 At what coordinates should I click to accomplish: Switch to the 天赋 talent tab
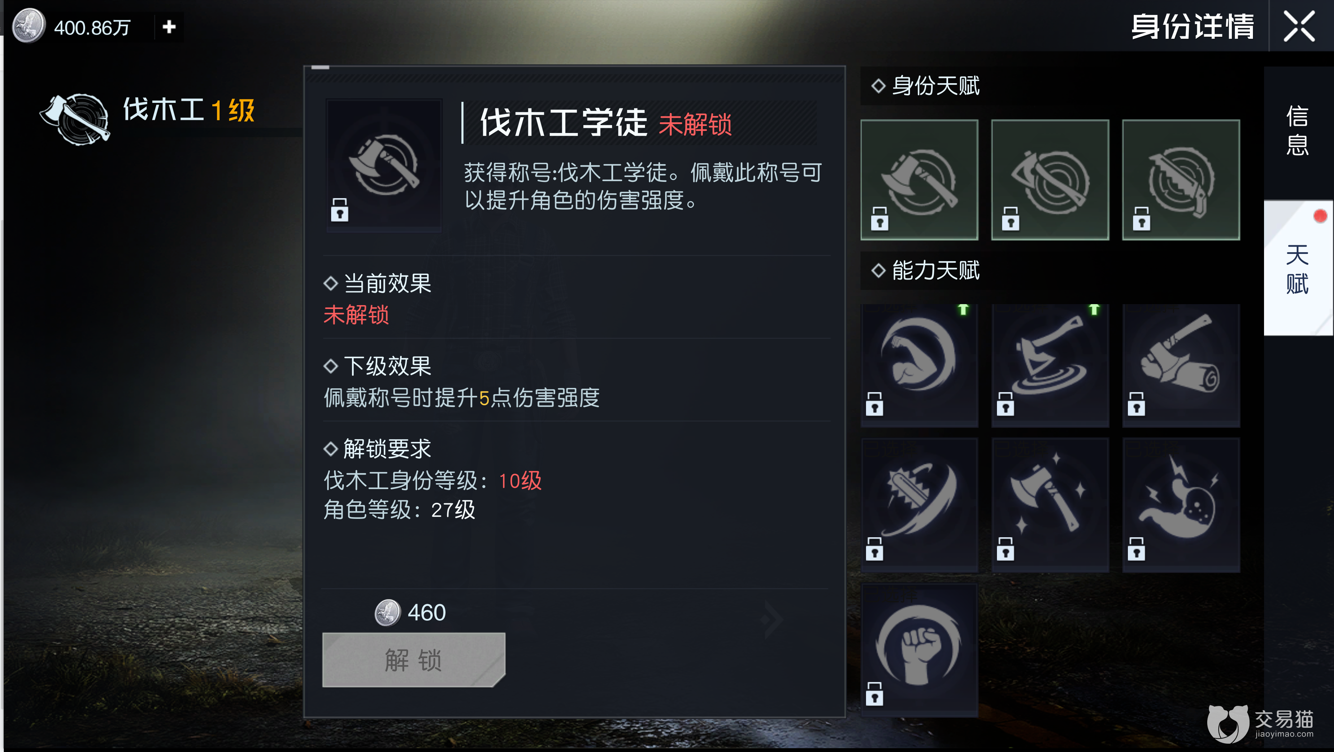coord(1298,268)
